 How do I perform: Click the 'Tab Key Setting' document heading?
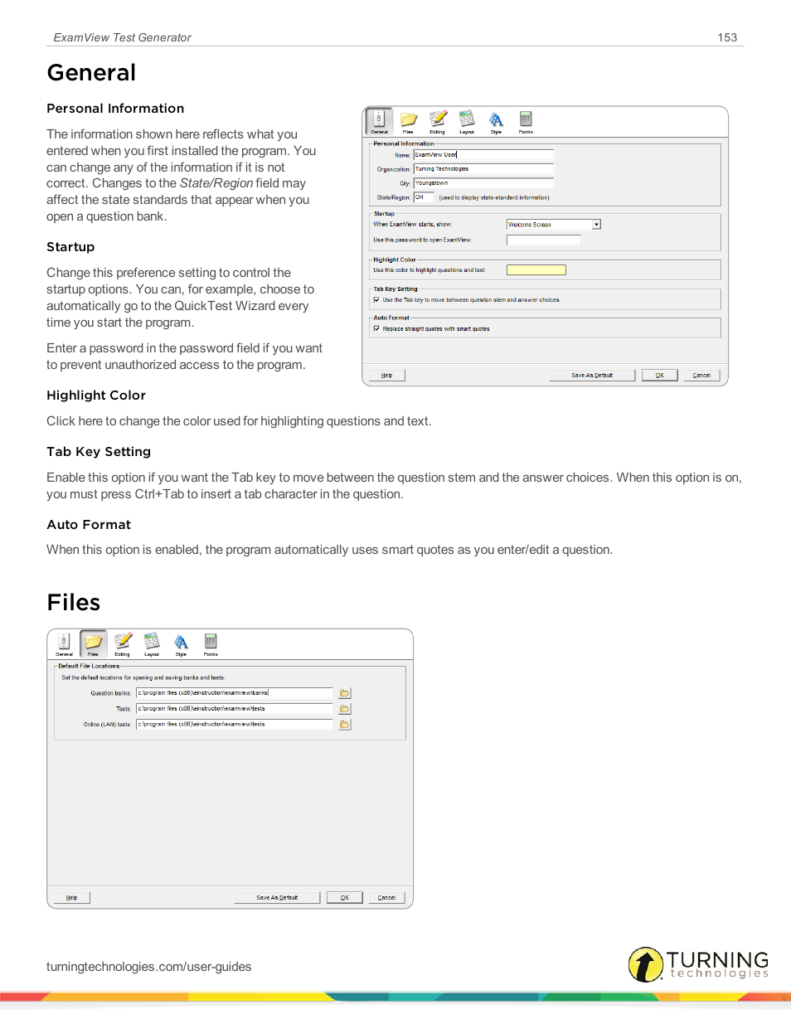coord(99,452)
